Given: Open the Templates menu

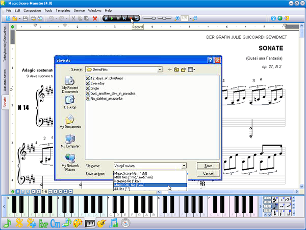Looking at the screenshot, I should (x=63, y=10).
